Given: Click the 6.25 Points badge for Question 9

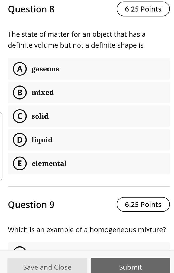Looking at the screenshot, I should (143, 205).
